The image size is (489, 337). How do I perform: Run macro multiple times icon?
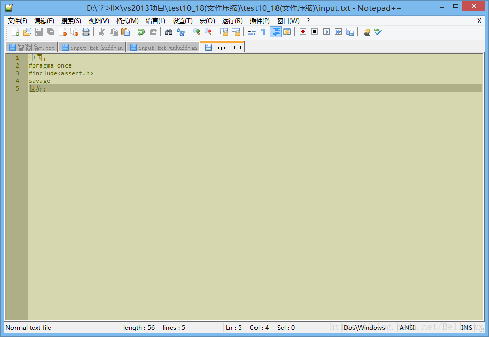(338, 32)
